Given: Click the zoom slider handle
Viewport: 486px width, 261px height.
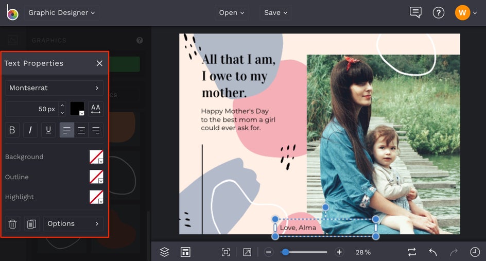Looking at the screenshot, I should coord(285,252).
